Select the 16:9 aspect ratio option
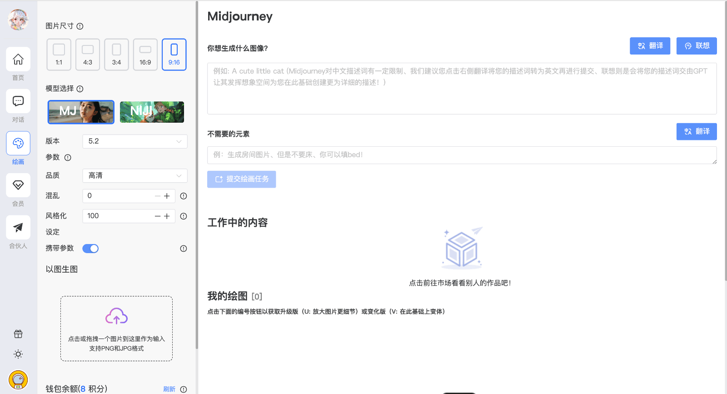The width and height of the screenshot is (727, 394). coord(145,55)
